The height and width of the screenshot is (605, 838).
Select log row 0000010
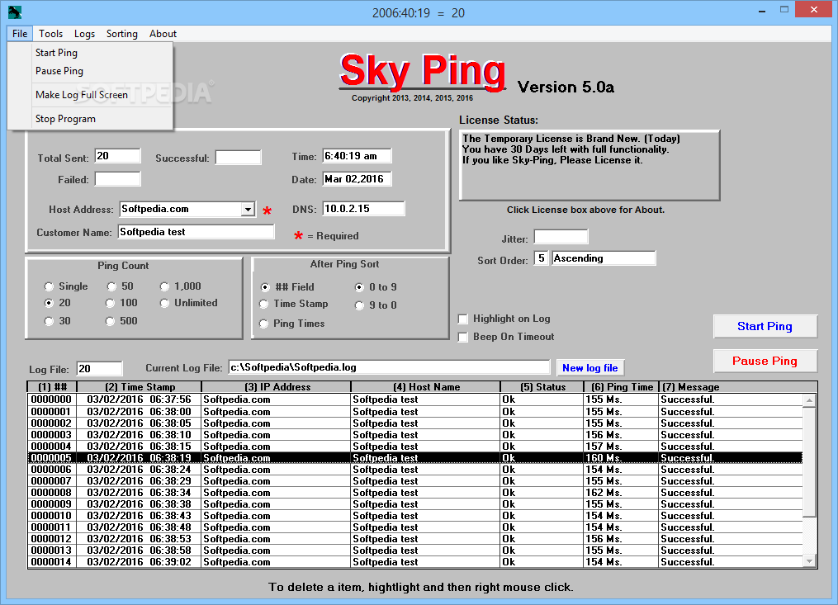414,516
